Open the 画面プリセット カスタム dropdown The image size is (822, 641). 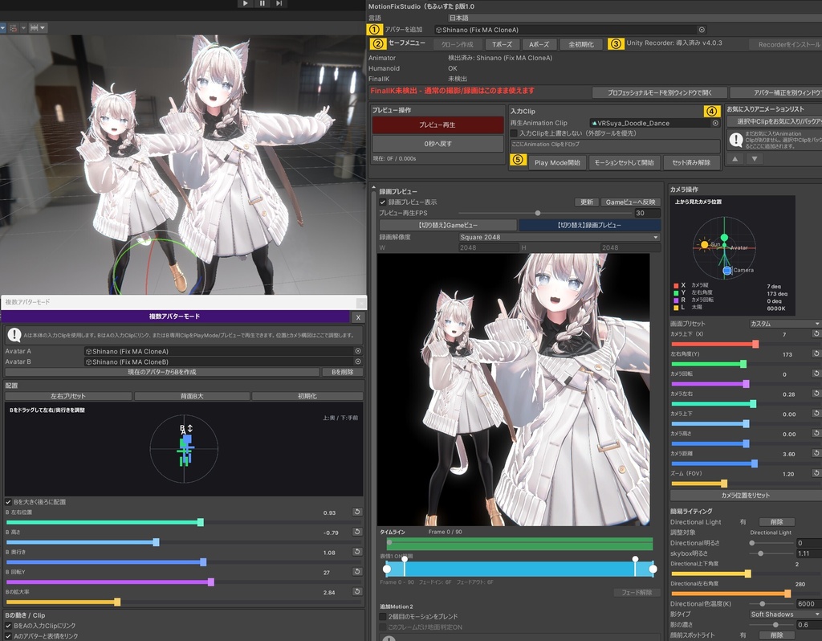pos(785,324)
